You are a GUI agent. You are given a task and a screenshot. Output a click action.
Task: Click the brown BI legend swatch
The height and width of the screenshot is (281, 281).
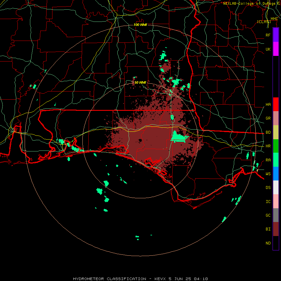[x=276, y=229]
